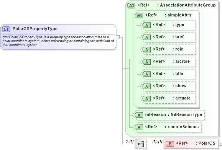Select the actuate attribute label
Screen dimensions: 222x150
(x=183, y=98)
